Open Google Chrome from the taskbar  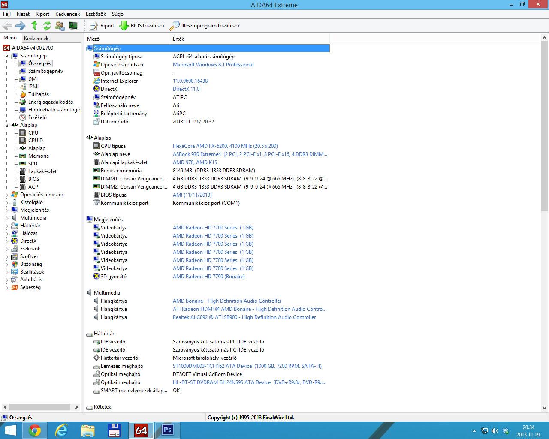pos(35,430)
